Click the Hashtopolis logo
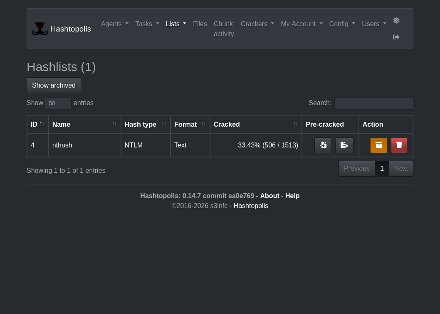 (40, 28)
